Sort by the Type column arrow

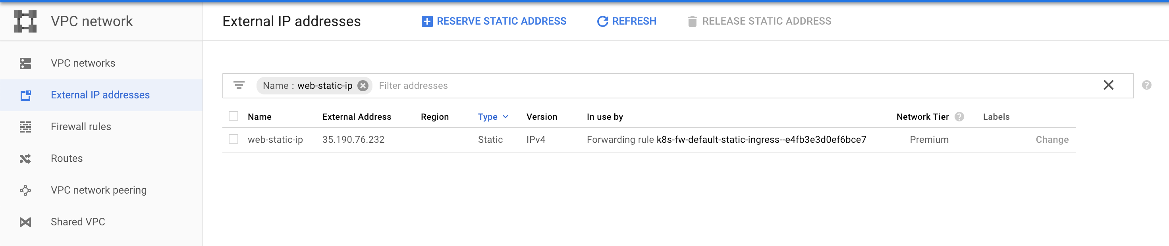[x=505, y=117]
